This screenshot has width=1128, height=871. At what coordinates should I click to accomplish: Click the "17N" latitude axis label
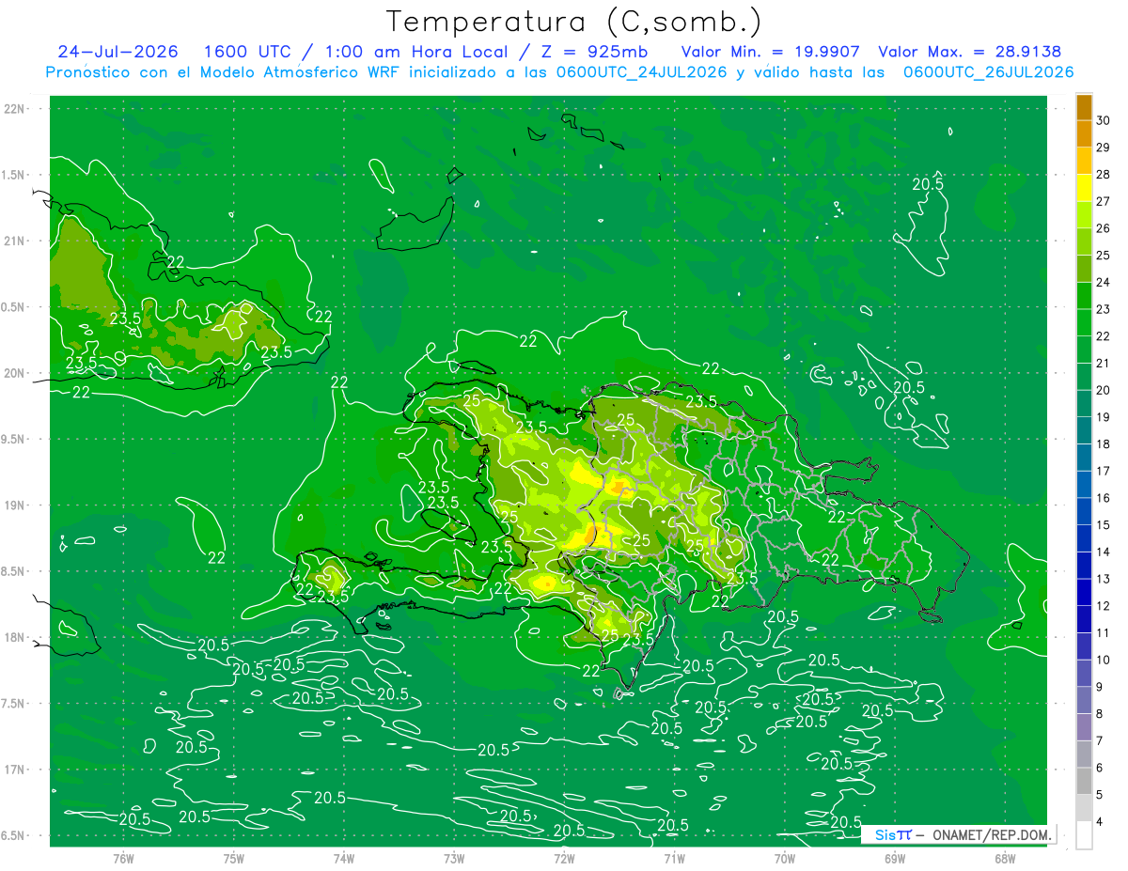(16, 770)
